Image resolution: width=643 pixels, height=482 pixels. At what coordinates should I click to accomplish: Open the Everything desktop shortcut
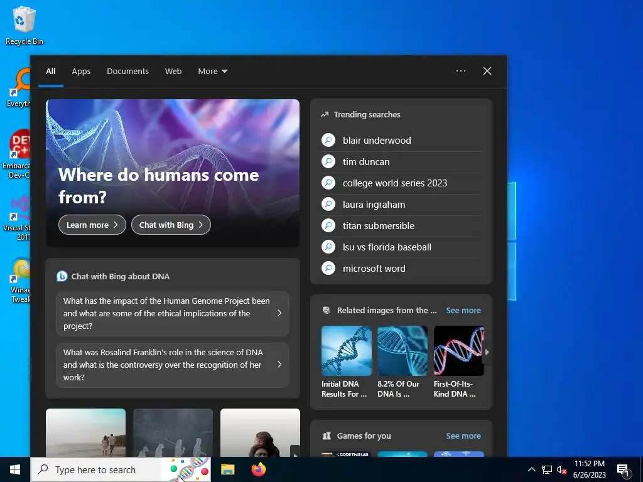click(x=18, y=88)
